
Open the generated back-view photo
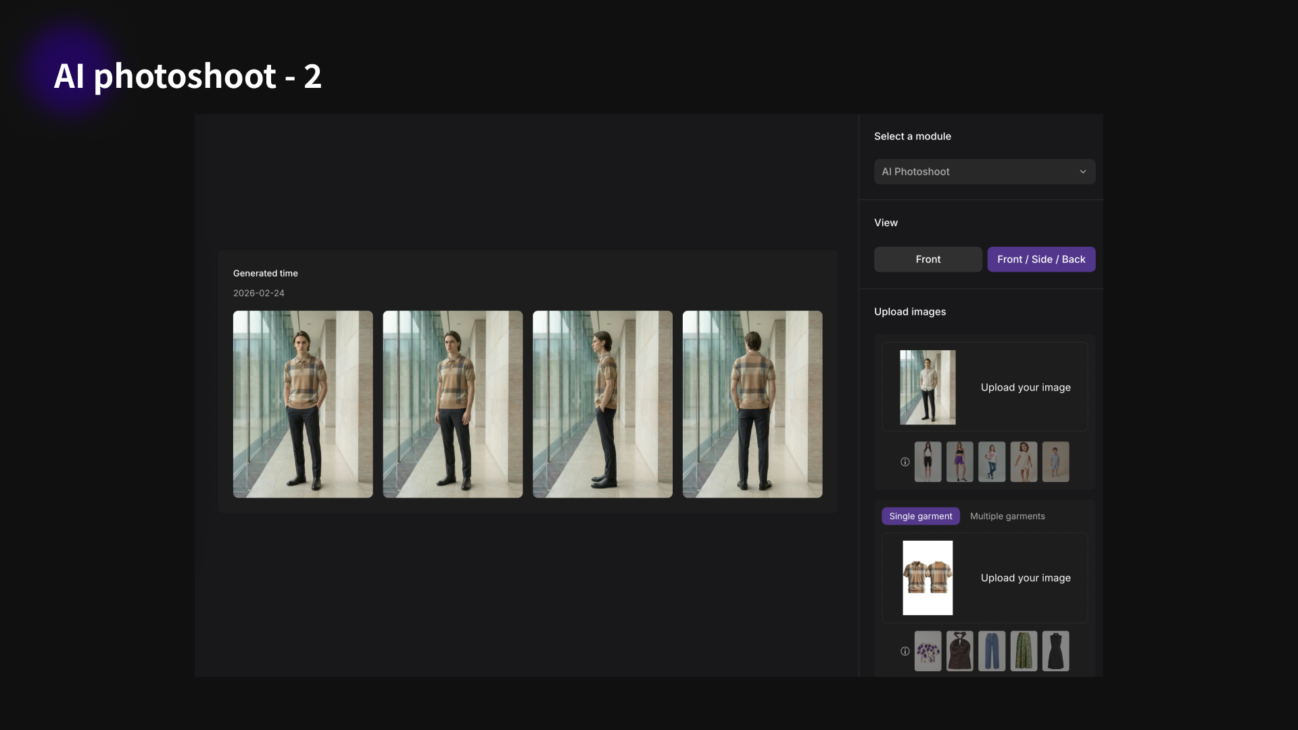(752, 404)
